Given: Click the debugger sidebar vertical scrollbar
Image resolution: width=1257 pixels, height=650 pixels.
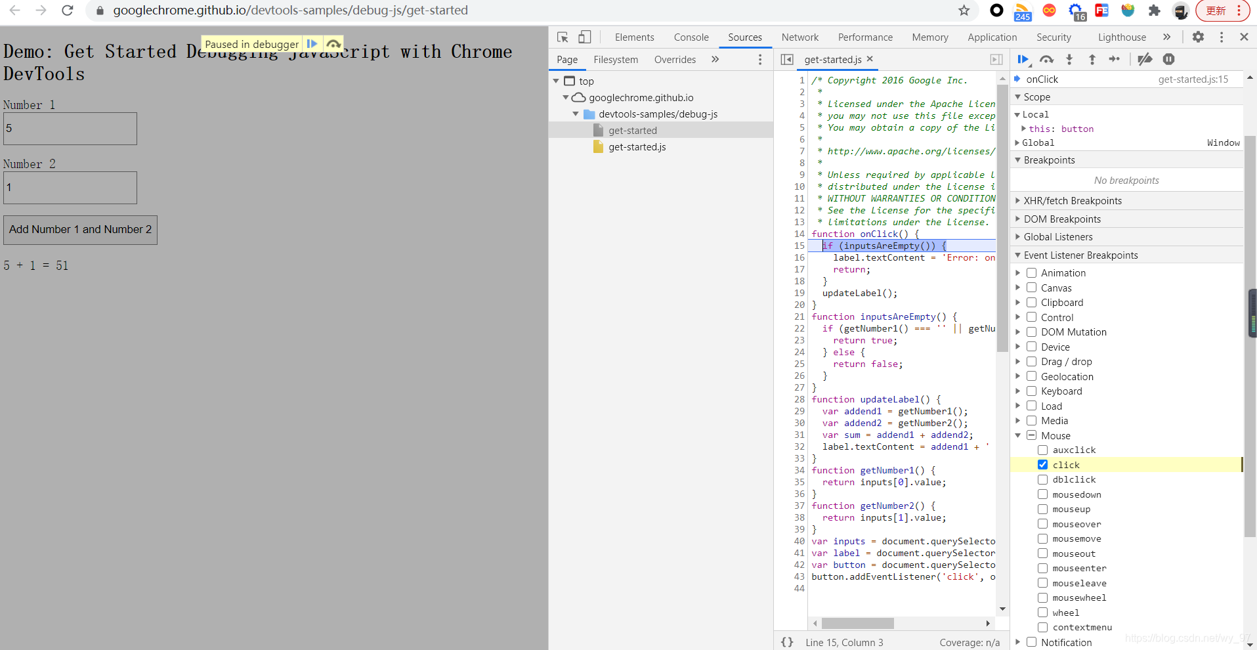Looking at the screenshot, I should click(1250, 337).
